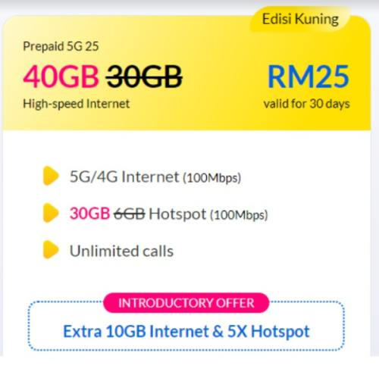Click the pink 40GB data amount
This screenshot has width=379, height=378.
pos(61,77)
